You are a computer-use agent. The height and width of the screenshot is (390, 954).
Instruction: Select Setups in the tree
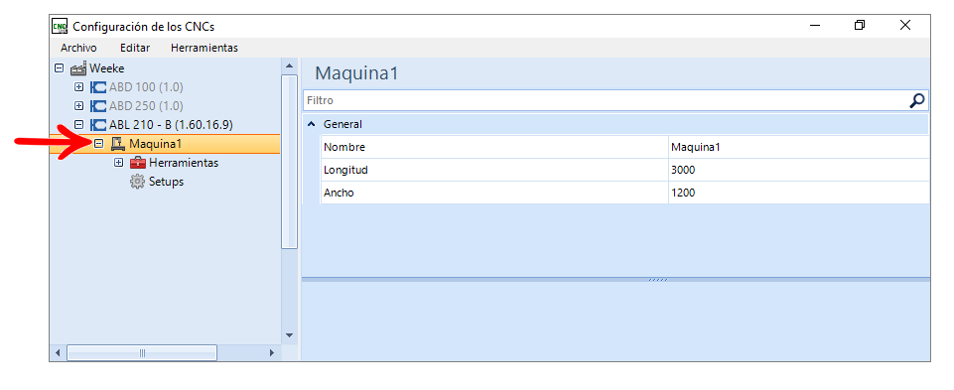tap(166, 182)
